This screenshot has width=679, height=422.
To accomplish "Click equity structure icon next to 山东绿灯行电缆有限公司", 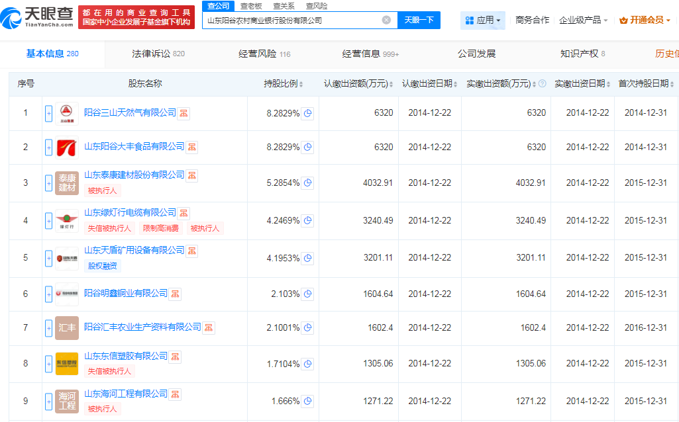I will (x=183, y=213).
